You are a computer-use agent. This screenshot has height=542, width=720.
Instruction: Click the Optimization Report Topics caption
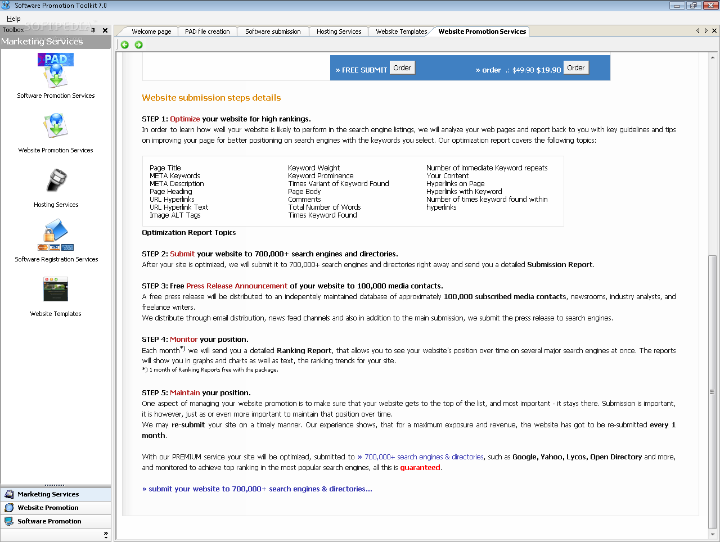click(189, 232)
